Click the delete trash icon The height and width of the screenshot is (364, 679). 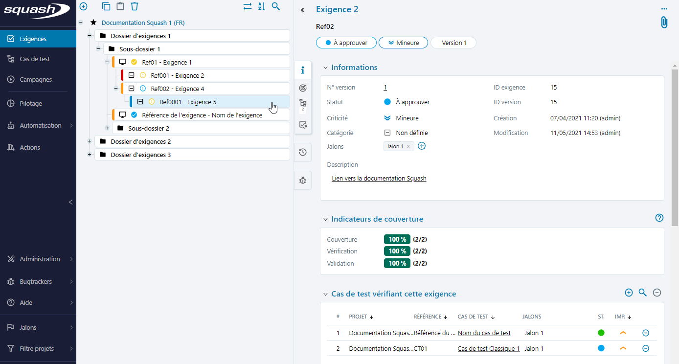(x=135, y=6)
